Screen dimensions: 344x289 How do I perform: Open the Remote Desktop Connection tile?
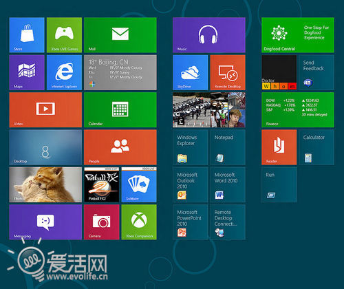228,222
